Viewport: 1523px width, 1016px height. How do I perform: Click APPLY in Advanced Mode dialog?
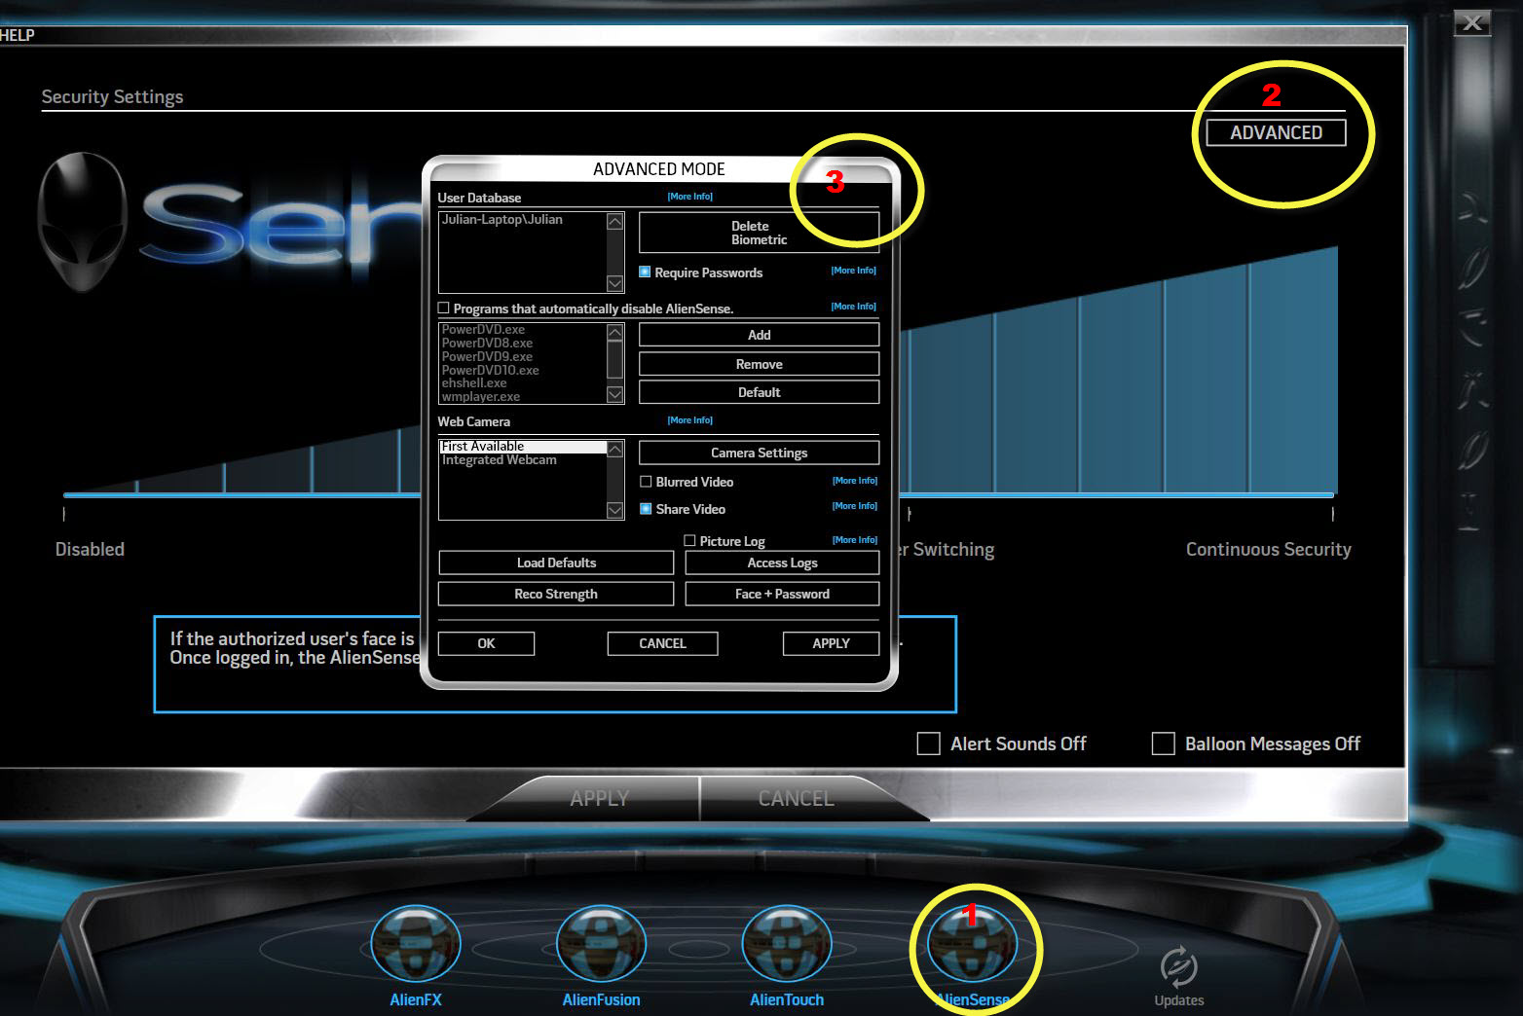[831, 643]
